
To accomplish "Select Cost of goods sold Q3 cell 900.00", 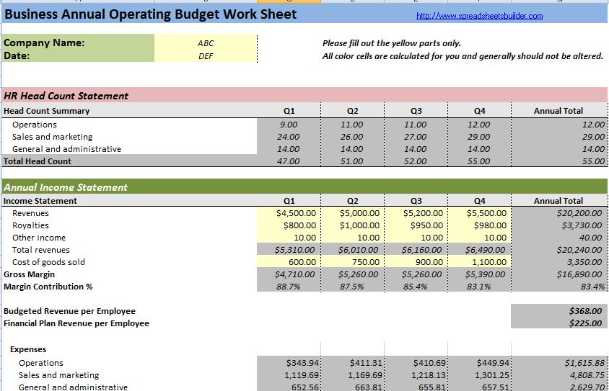I will 416,262.
